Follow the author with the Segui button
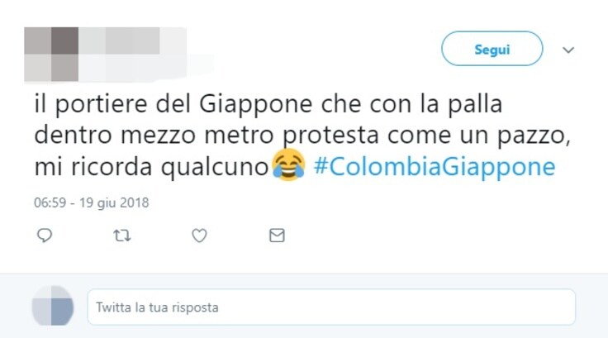 pyautogui.click(x=492, y=49)
